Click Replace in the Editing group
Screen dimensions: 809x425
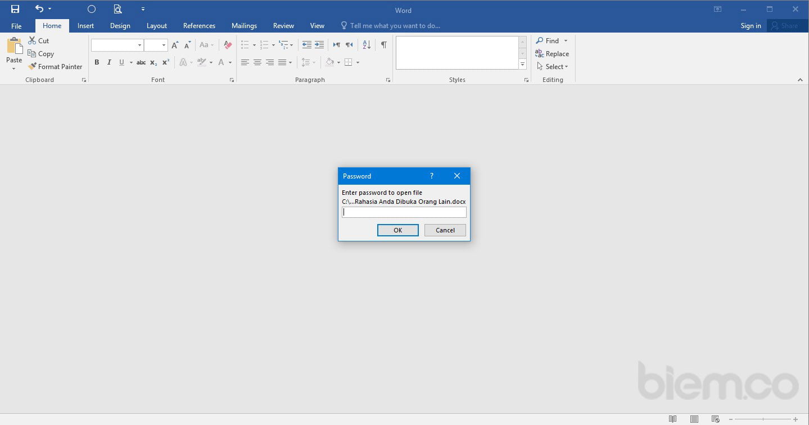click(x=552, y=54)
